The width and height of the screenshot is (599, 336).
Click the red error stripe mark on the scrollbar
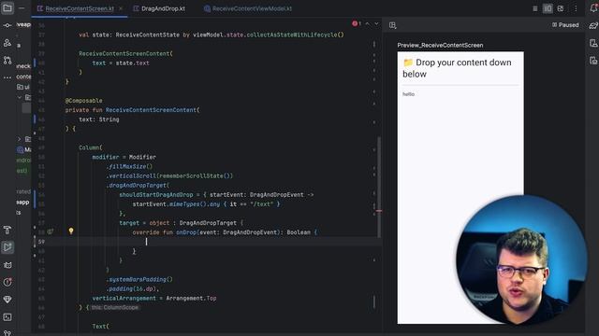(x=379, y=211)
